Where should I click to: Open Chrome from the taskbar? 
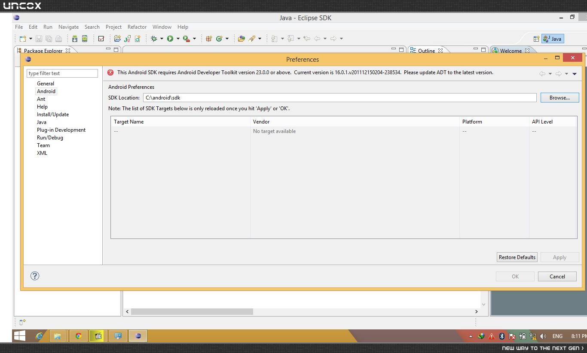[x=78, y=336]
